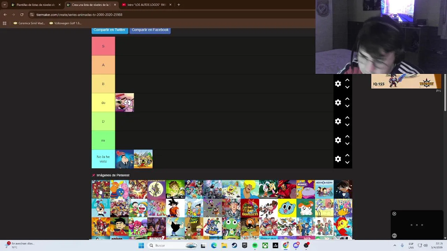Click the 'No la he visto' label
Screen dimensions: 447x251
[103, 159]
